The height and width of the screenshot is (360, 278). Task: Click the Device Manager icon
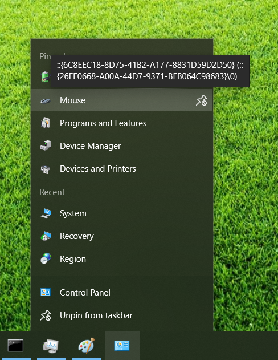(x=46, y=145)
